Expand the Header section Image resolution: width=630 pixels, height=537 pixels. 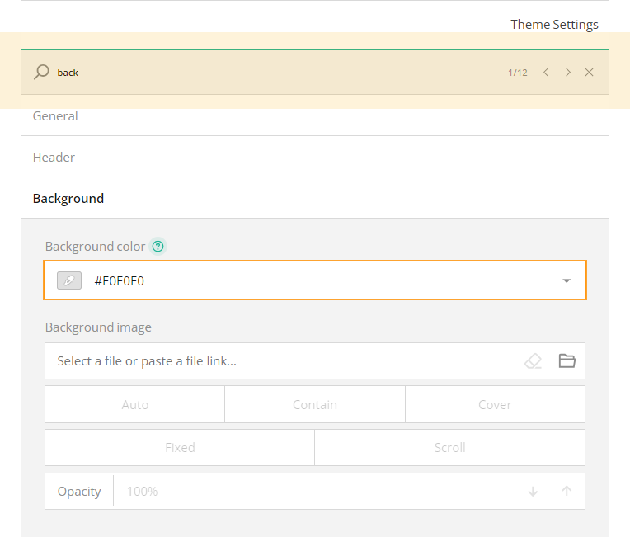(54, 157)
